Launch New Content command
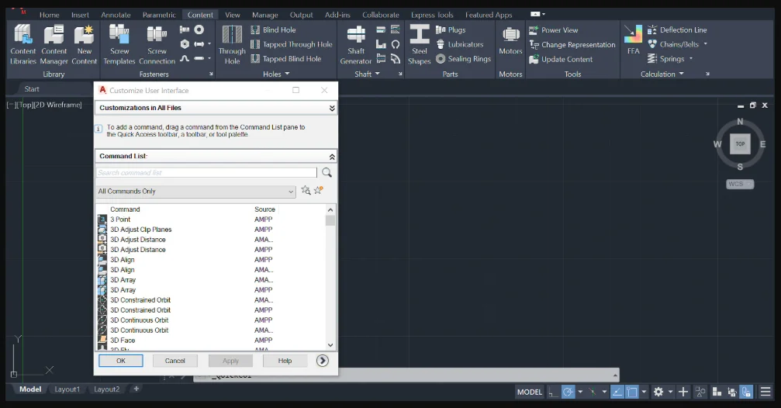This screenshot has width=781, height=408. 85,45
